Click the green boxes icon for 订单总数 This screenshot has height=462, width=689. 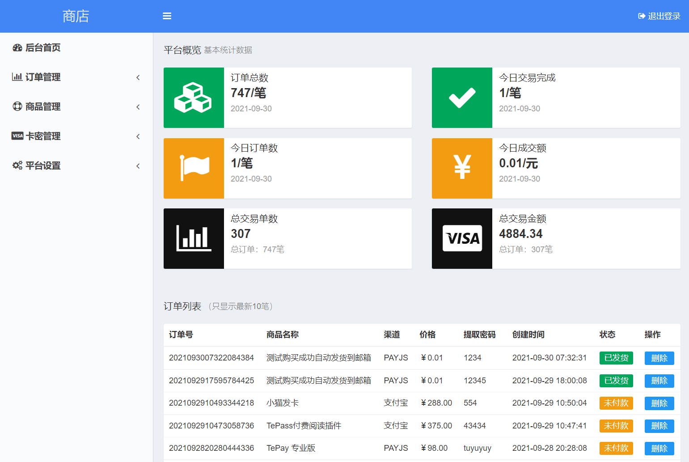193,97
